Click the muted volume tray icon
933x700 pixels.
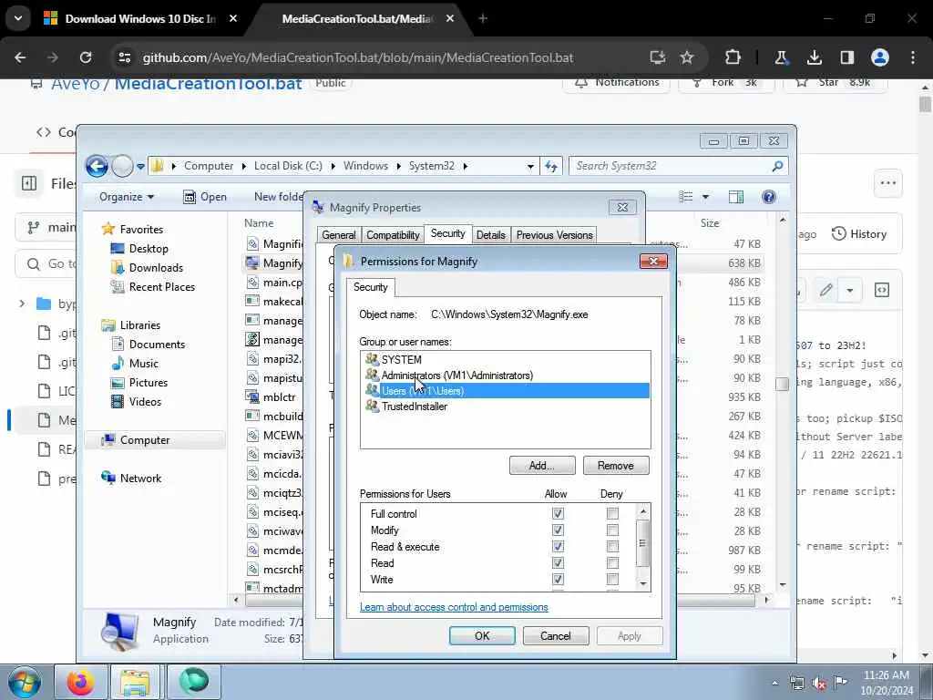pos(819,684)
